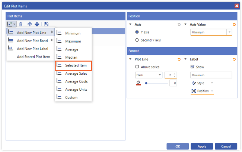Click the plot band icon beside Add New Plot Band
Image resolution: width=242 pixels, height=152 pixels.
pyautogui.click(x=11, y=41)
